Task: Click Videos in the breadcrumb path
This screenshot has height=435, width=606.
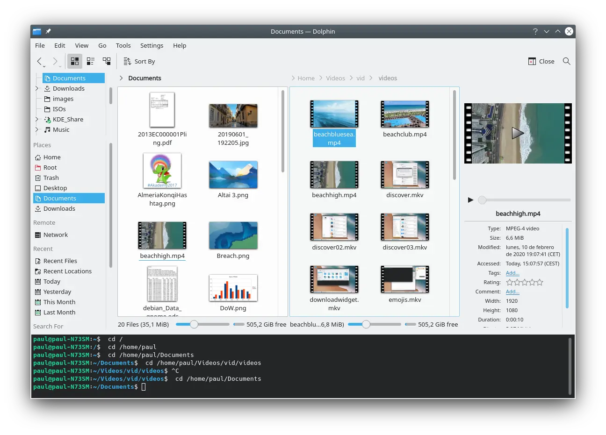Action: pyautogui.click(x=335, y=78)
